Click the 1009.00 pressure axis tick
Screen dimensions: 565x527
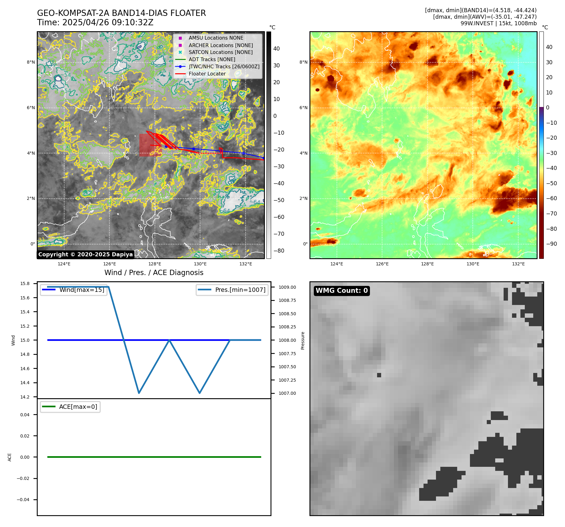pos(287,287)
